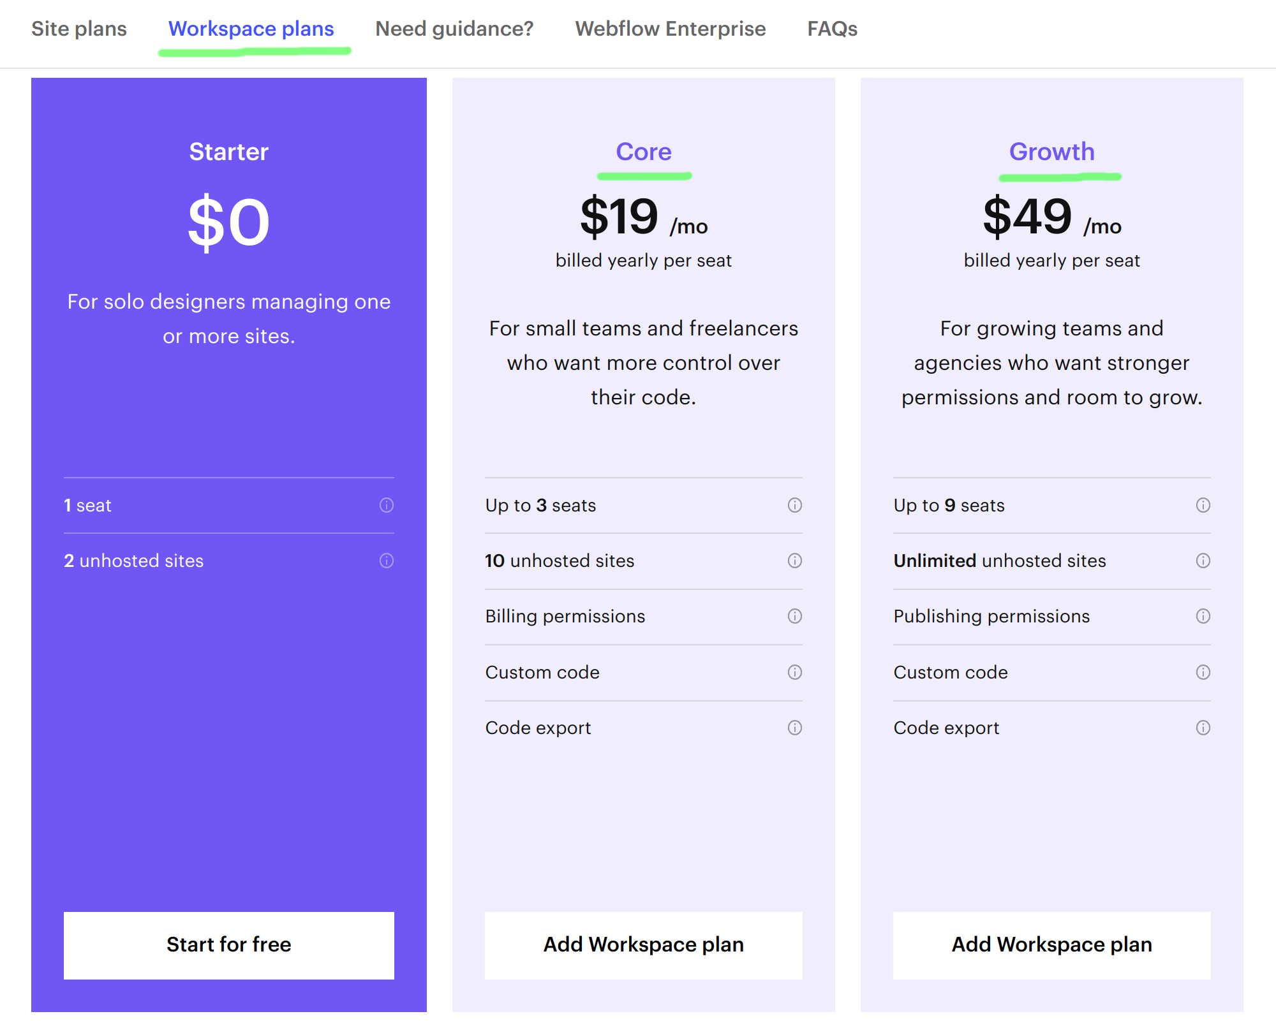1276x1021 pixels.
Task: Jump to FAQs tab
Action: point(833,29)
